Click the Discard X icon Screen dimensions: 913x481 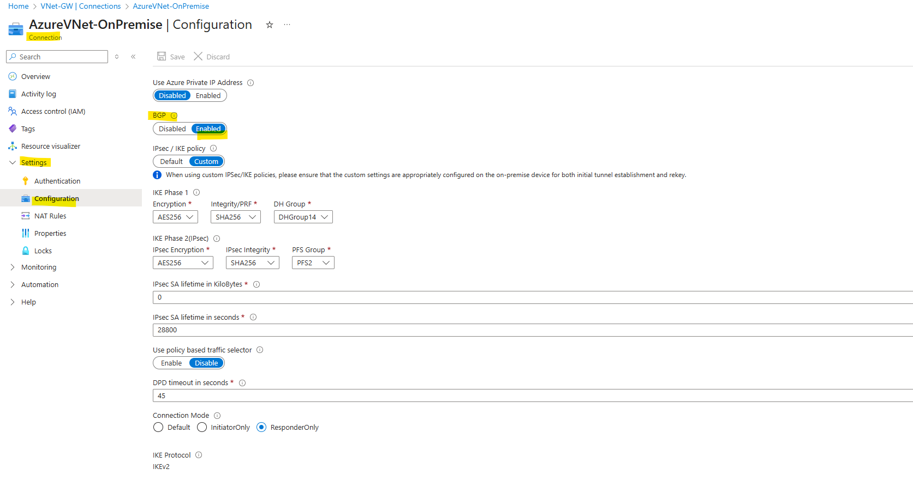198,56
